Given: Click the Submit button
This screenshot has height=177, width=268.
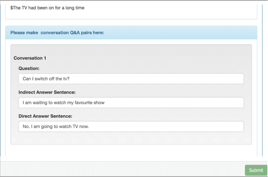Looking at the screenshot, I should pos(256,170).
